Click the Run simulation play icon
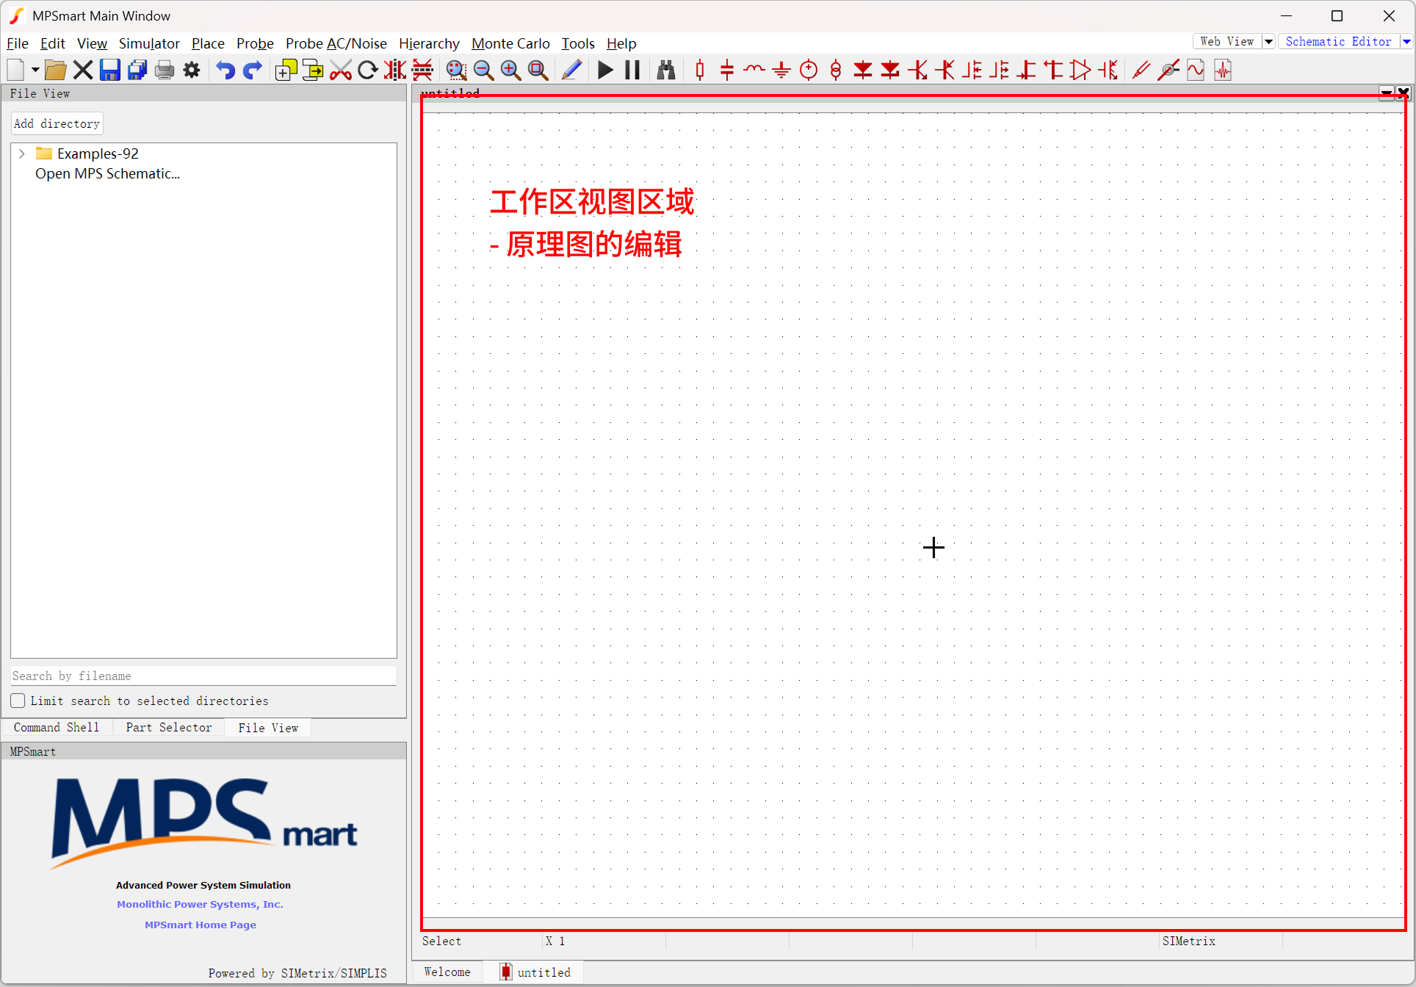The width and height of the screenshot is (1416, 987). (x=605, y=70)
